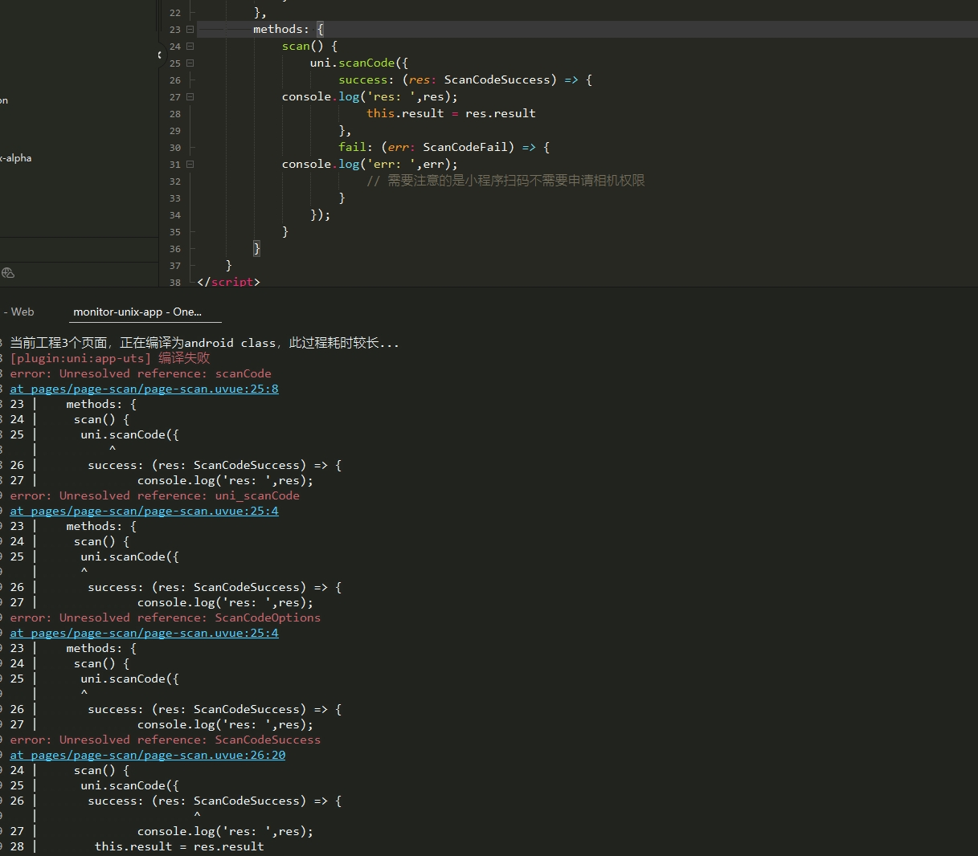978x856 pixels.
Task: Open link page-scan.uvue:26:20 in console
Action: coord(148,755)
